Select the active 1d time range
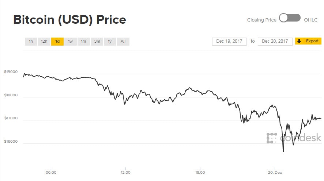 pos(57,41)
